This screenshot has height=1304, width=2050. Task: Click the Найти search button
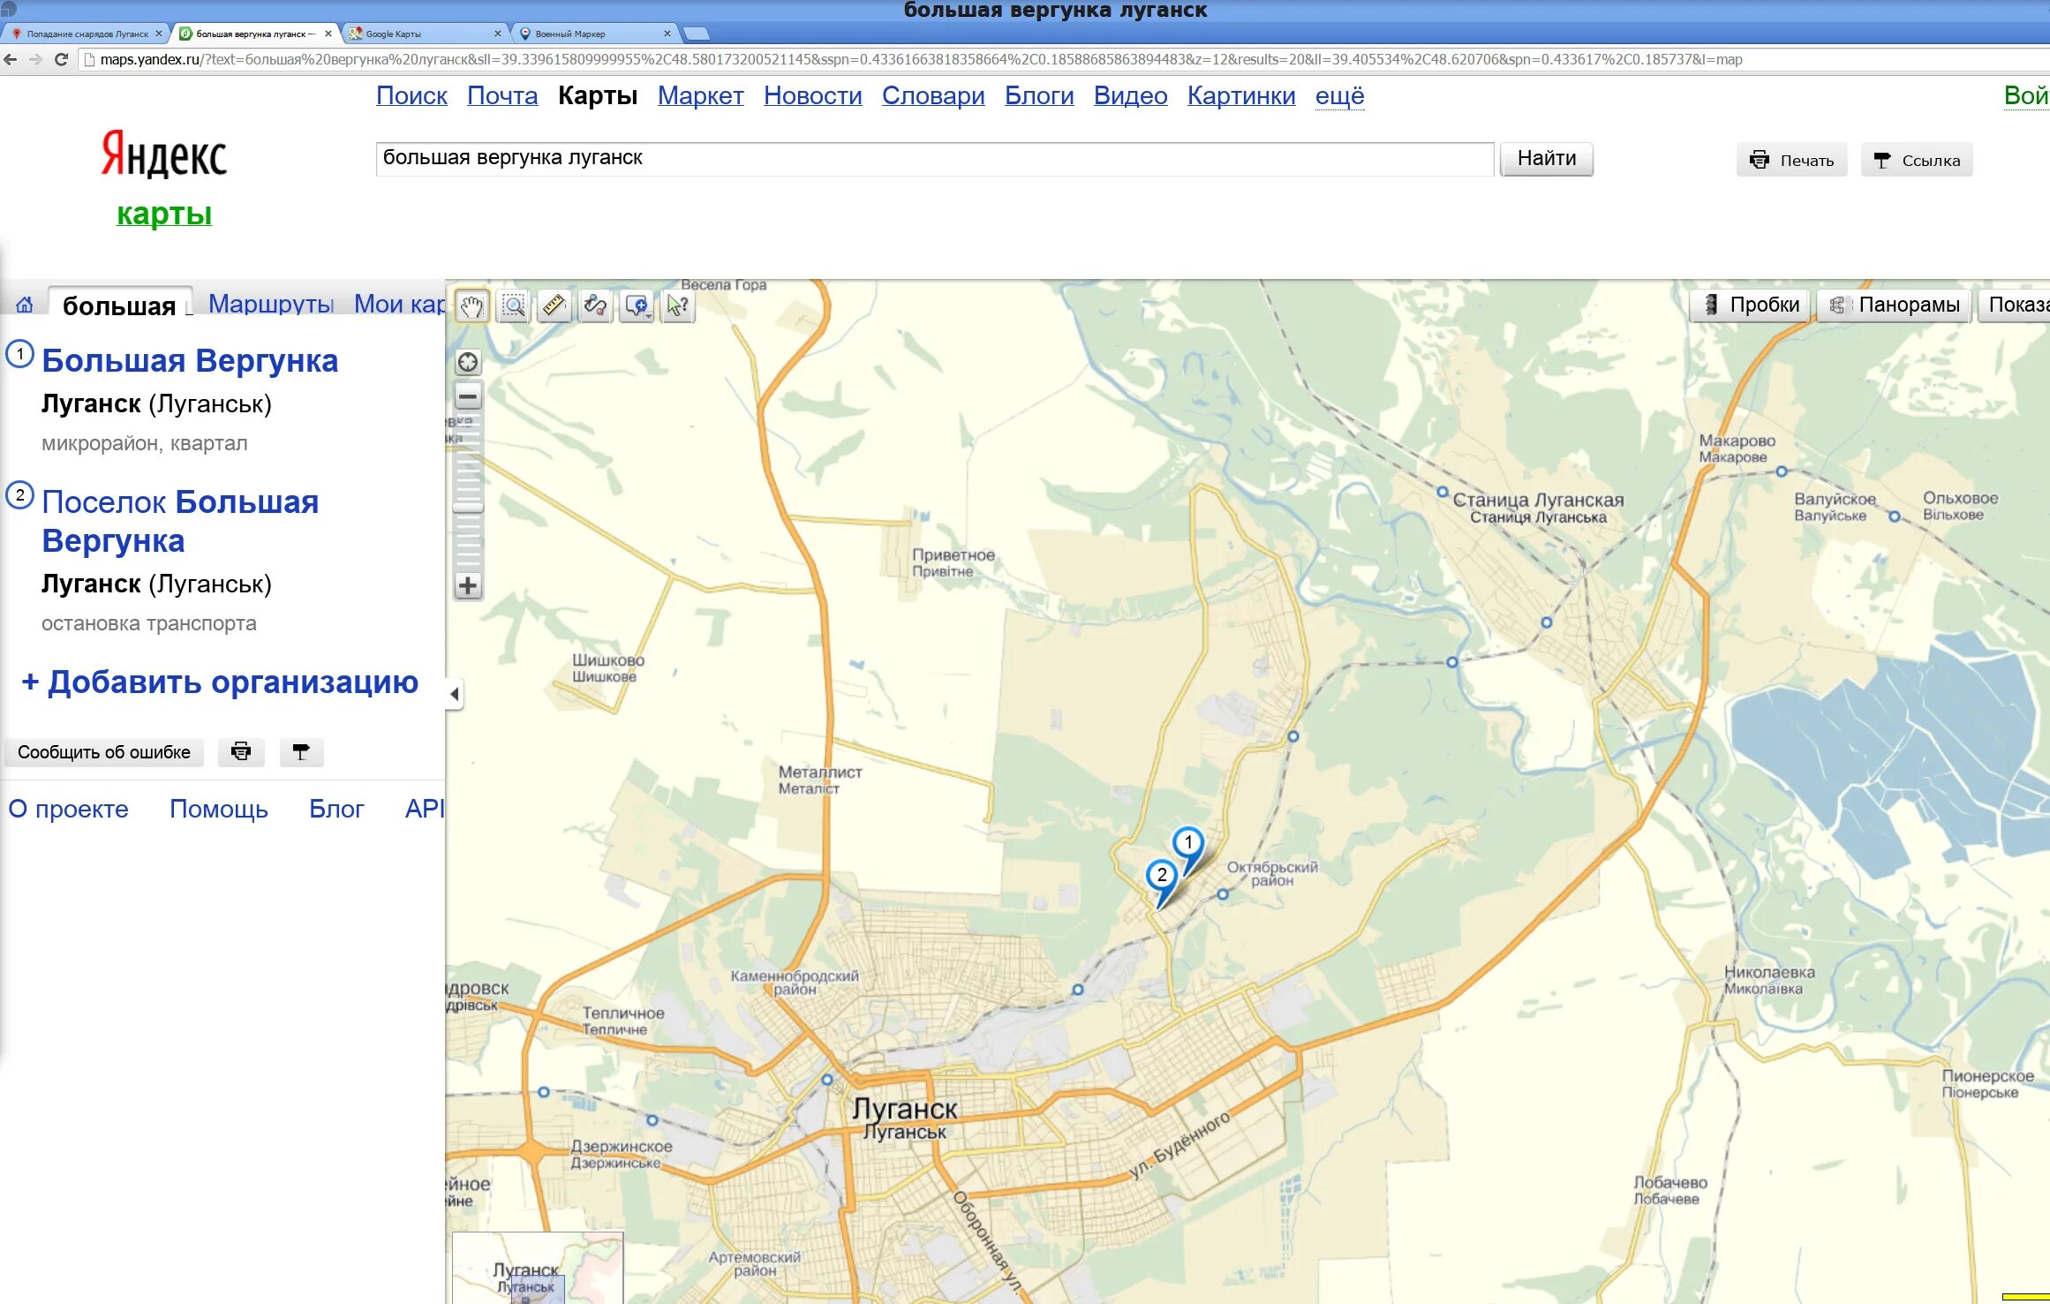click(1547, 159)
